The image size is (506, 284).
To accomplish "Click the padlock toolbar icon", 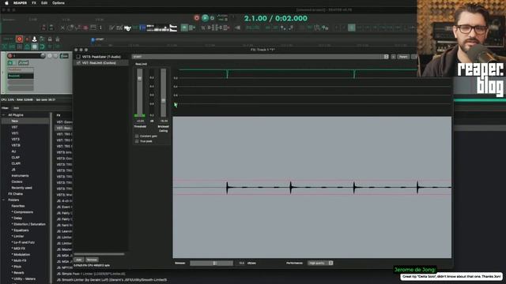I will [x=50, y=39].
